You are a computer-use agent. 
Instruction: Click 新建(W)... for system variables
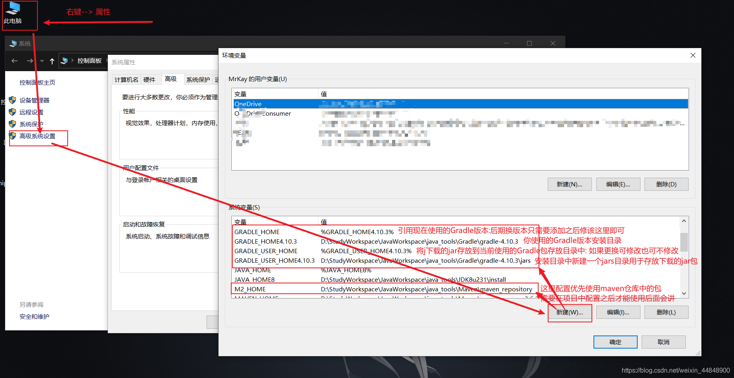point(570,312)
